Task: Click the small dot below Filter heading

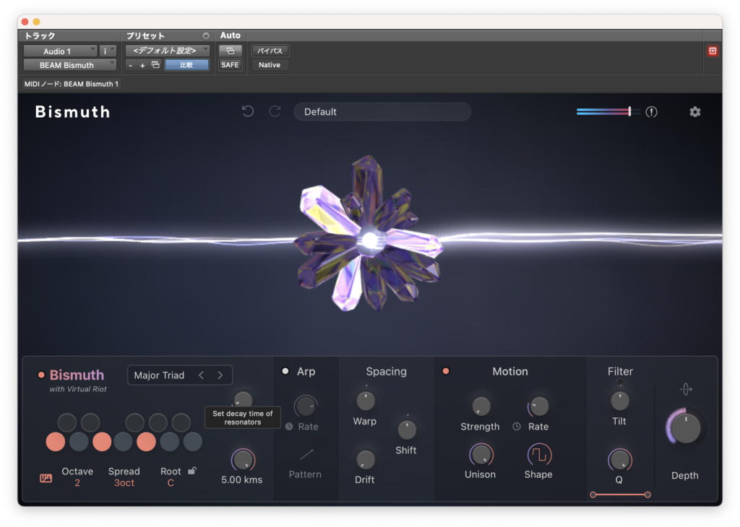Action: coord(620,383)
